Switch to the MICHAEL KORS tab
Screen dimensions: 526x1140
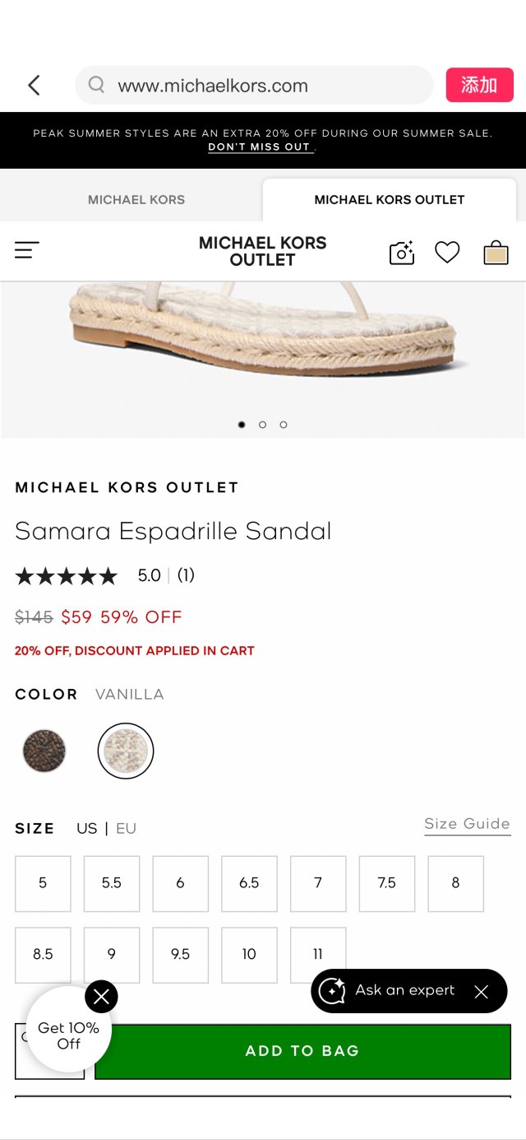point(136,199)
